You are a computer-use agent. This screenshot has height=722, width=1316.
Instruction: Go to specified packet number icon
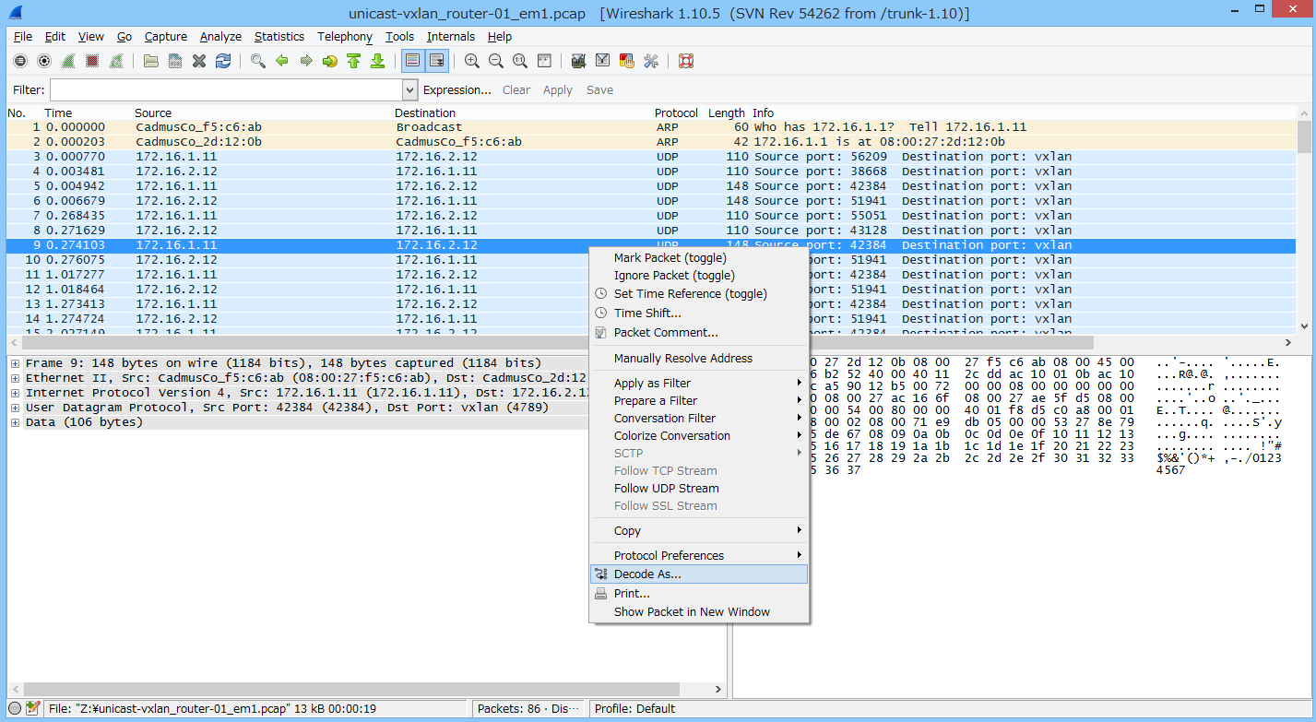(330, 61)
